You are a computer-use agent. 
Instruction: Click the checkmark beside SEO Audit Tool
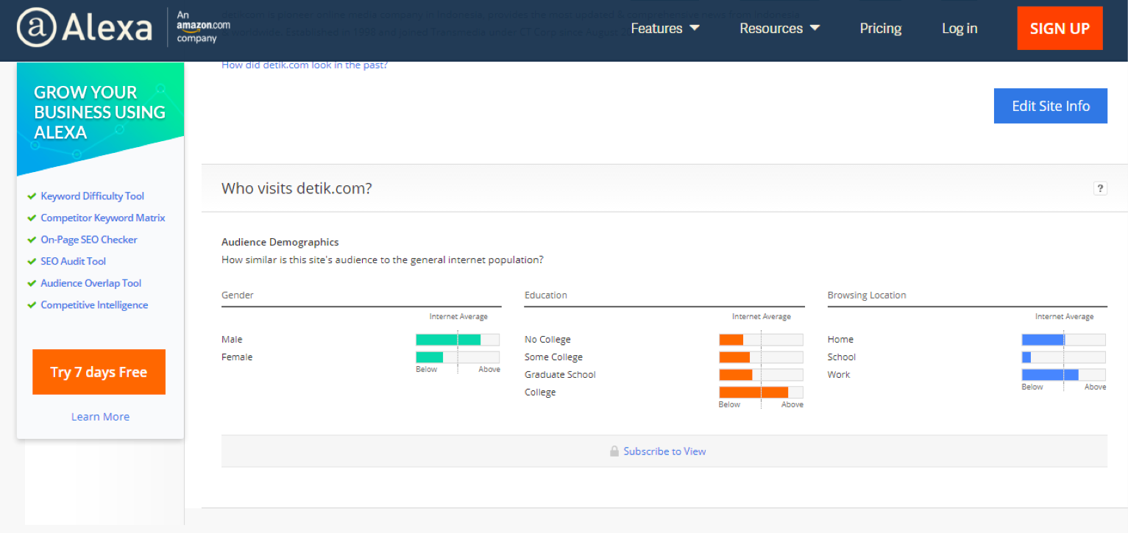[32, 262]
